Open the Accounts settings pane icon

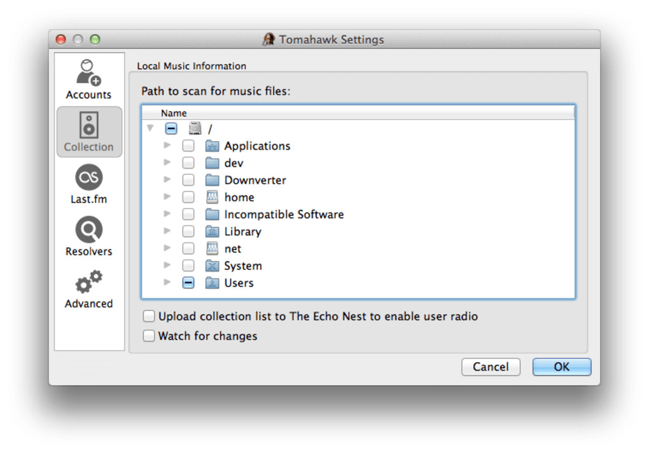coord(88,73)
